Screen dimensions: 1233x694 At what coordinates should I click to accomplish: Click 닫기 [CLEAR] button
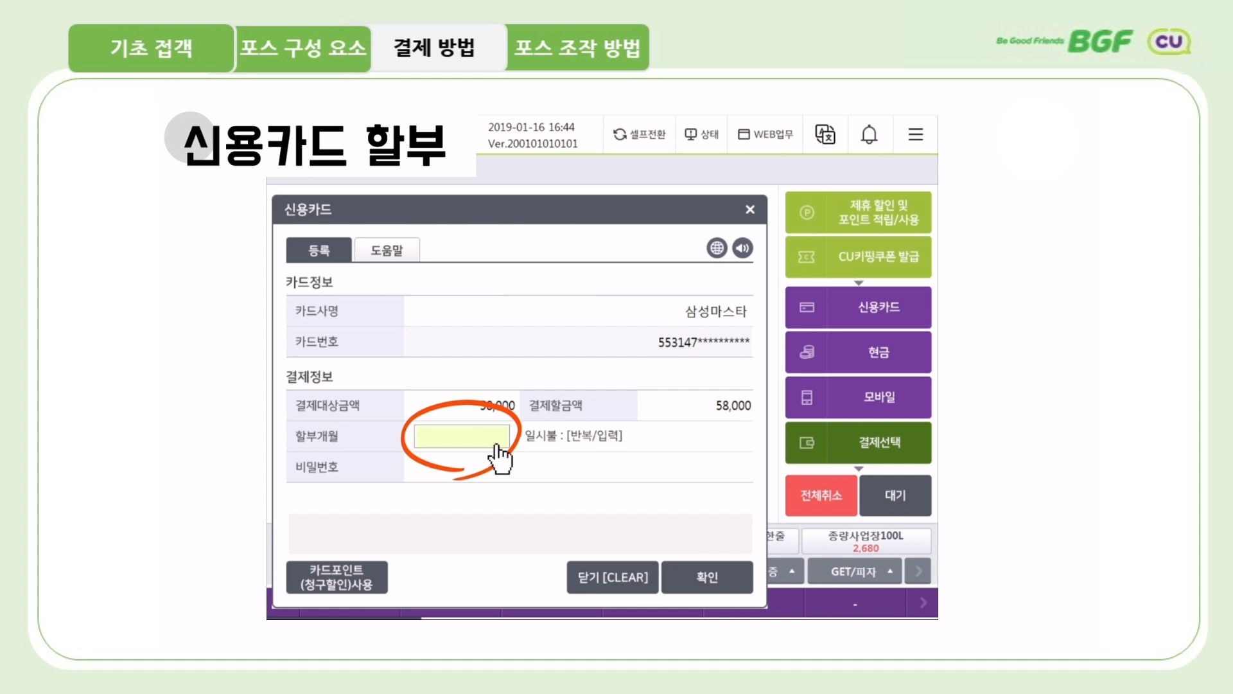tap(613, 577)
